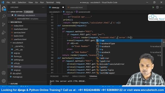Screen dimensions: 165x93
Task: Open the Terminal menu
Action: pos(50,2)
